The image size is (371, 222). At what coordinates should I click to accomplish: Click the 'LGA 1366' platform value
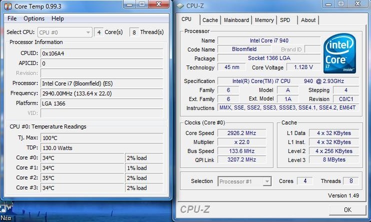pos(53,103)
